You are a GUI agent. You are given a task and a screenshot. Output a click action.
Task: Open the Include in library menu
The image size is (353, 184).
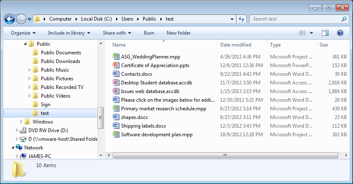click(69, 33)
